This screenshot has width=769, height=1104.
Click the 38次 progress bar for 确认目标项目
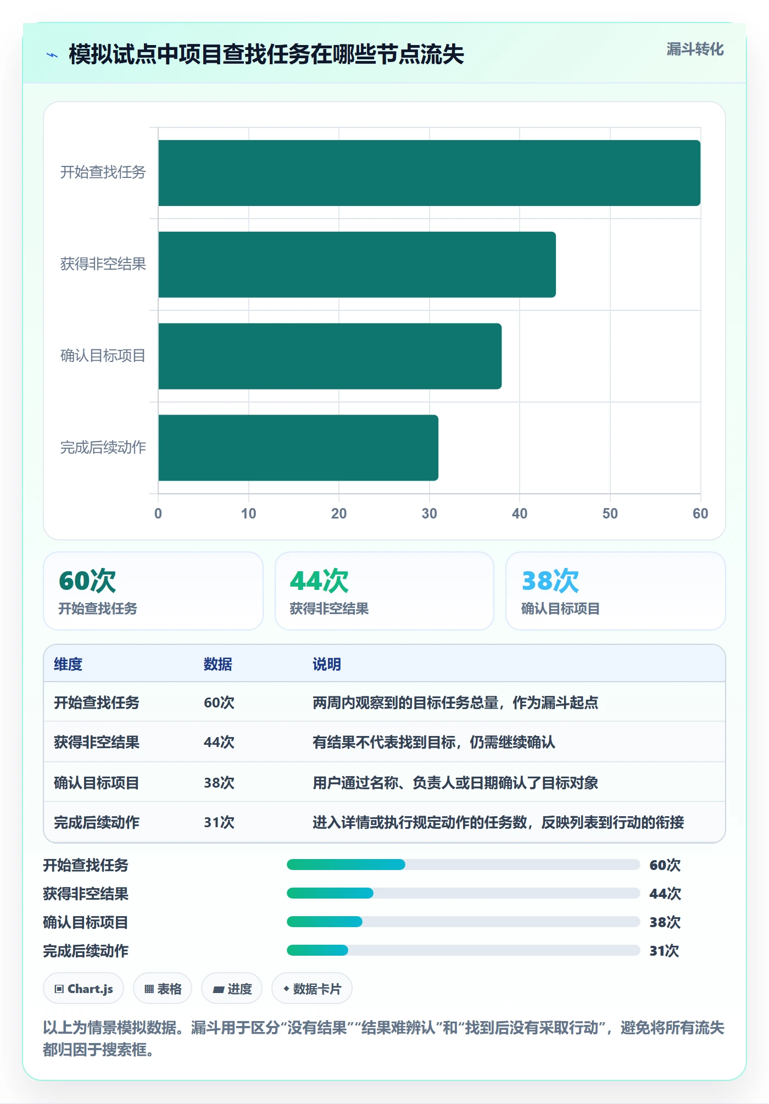pos(464,922)
